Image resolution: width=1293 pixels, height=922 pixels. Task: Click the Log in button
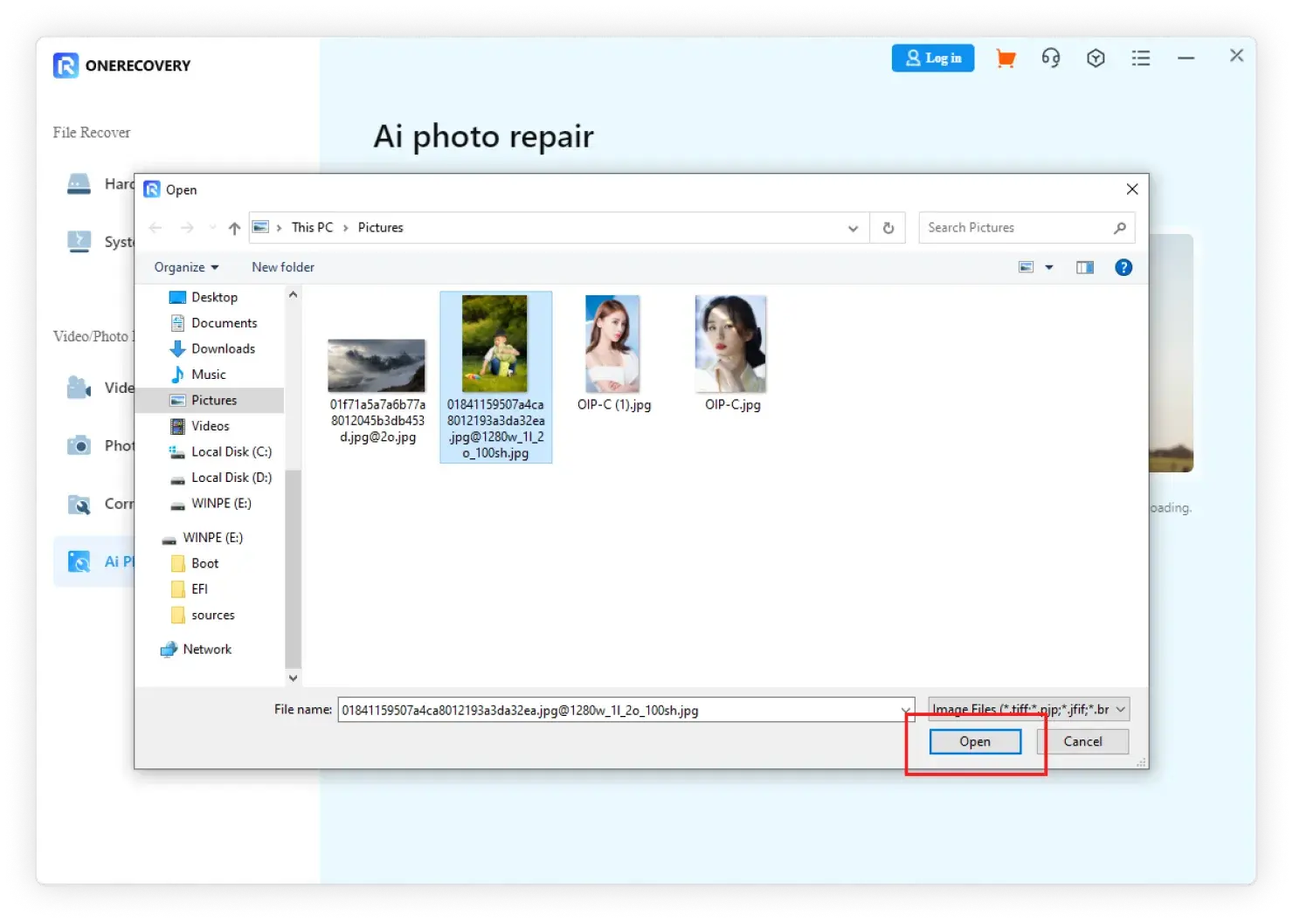pyautogui.click(x=933, y=58)
